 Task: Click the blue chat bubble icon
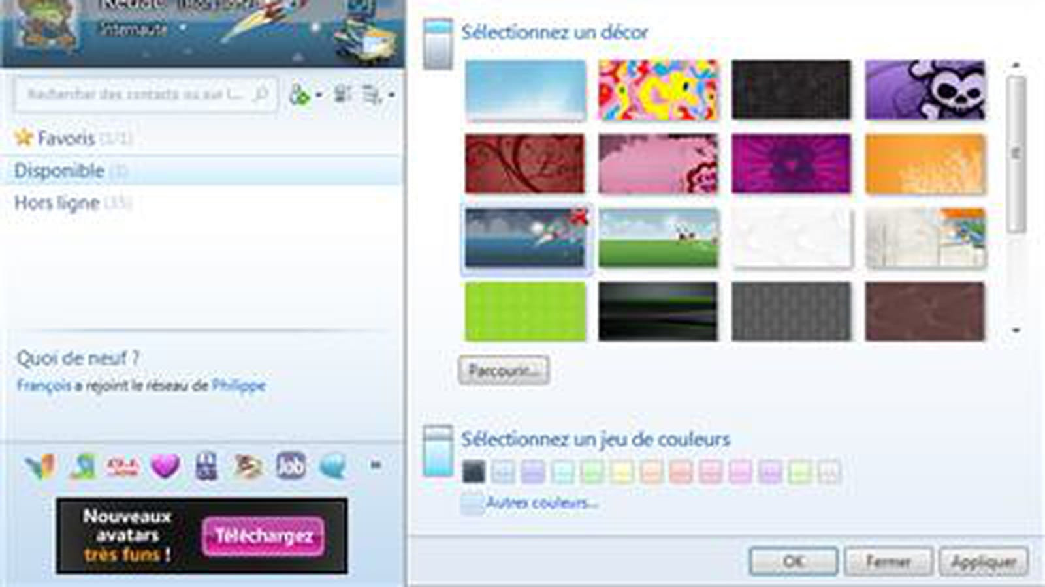pyautogui.click(x=333, y=467)
